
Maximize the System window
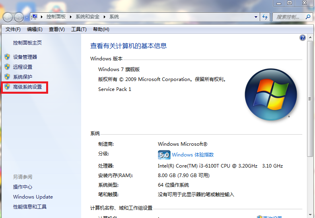pyautogui.click(x=290, y=3)
